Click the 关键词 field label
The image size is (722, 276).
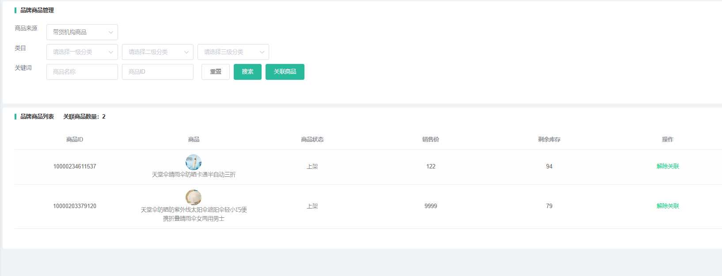[x=23, y=68]
